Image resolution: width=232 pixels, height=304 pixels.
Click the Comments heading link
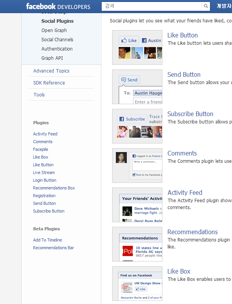point(182,154)
